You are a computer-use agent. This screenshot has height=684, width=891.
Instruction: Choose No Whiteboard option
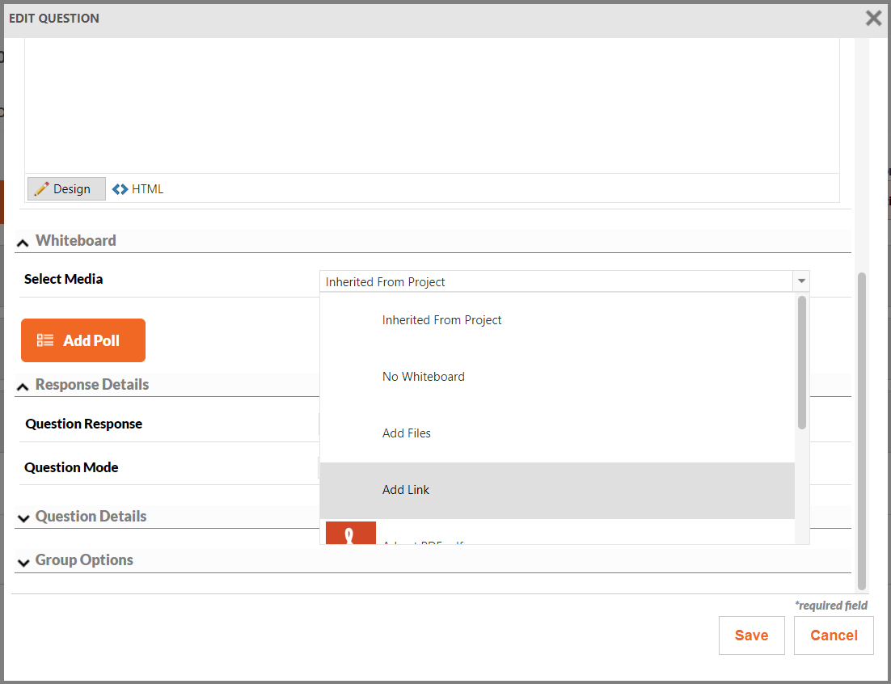point(557,378)
